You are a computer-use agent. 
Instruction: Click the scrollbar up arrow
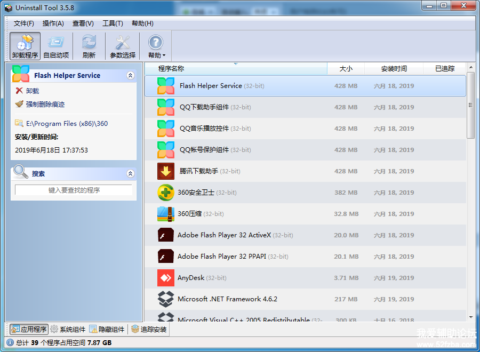[x=471, y=67]
